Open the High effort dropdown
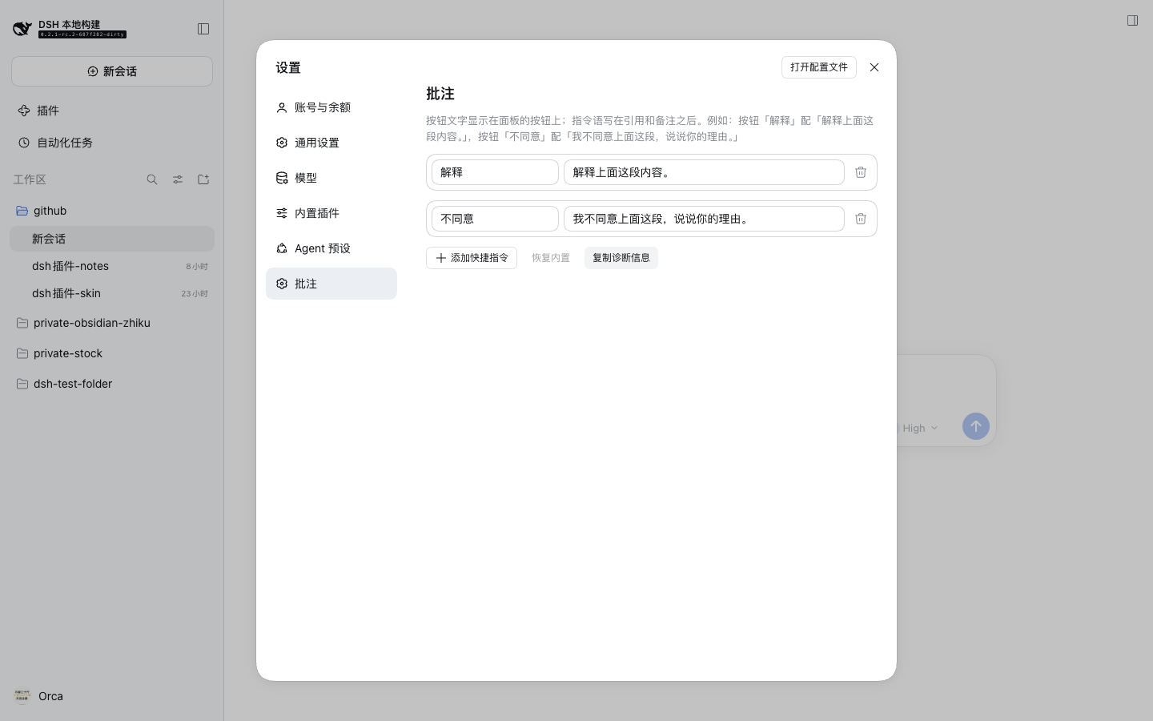 coord(920,429)
